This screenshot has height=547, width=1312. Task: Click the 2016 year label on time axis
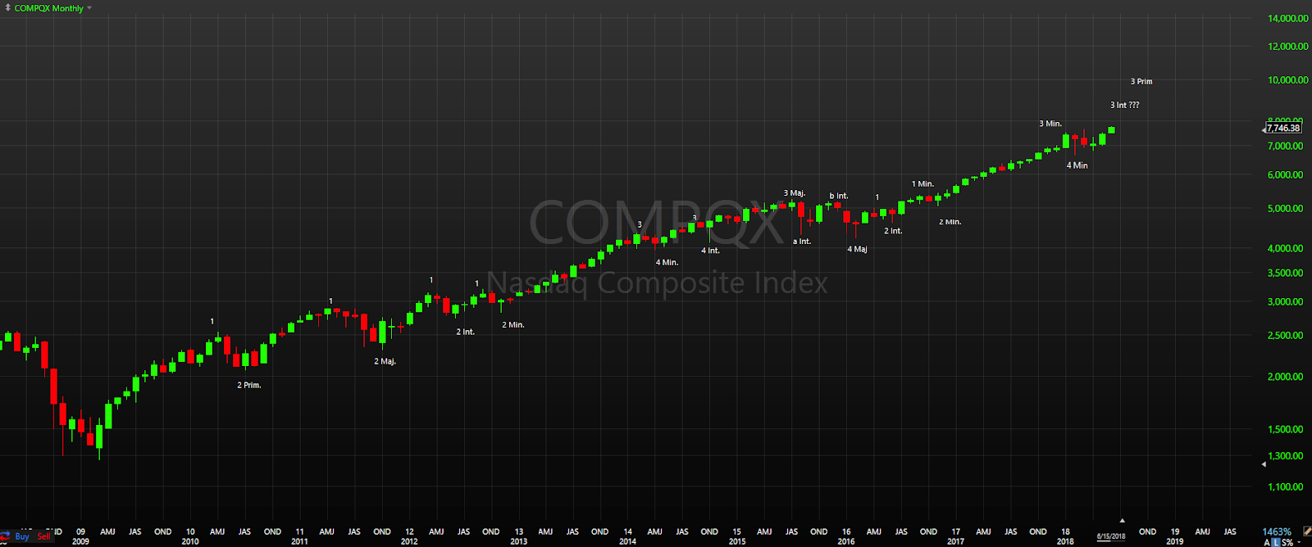(x=846, y=541)
